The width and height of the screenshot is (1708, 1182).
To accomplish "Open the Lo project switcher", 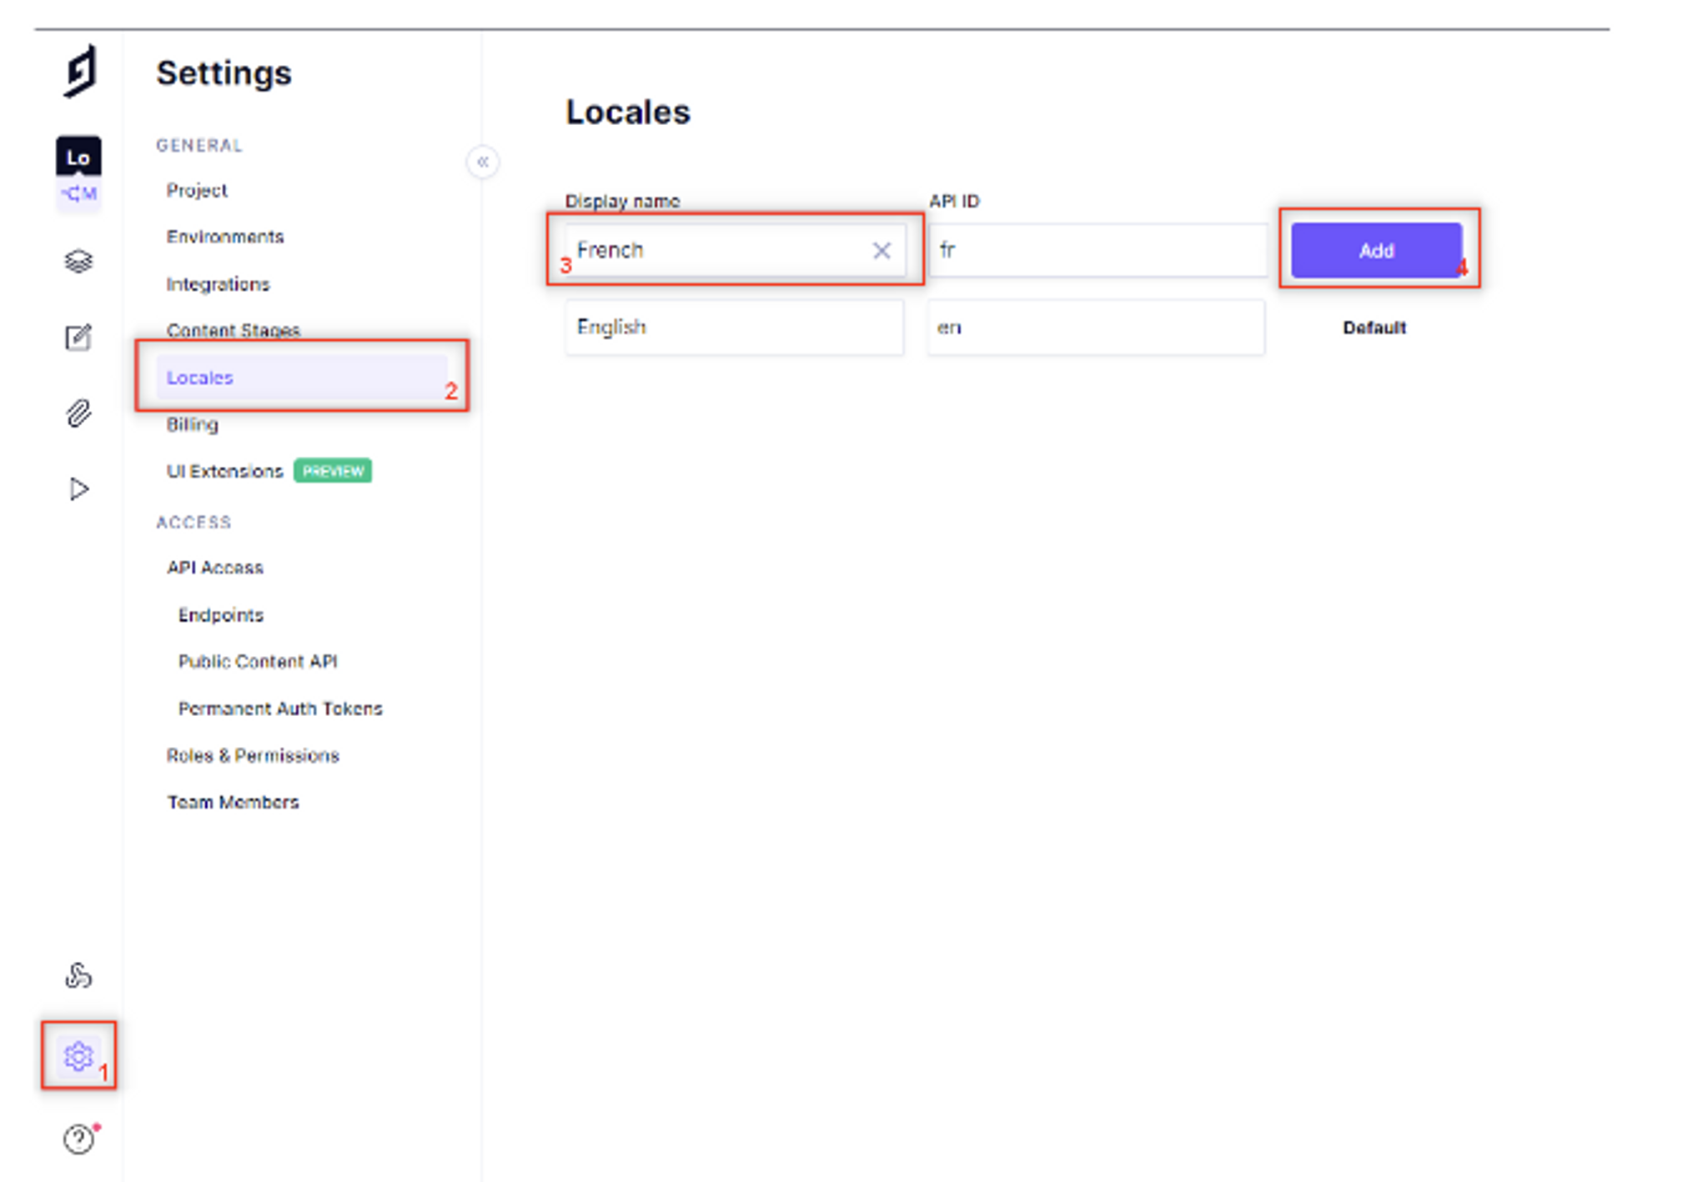I will [78, 174].
